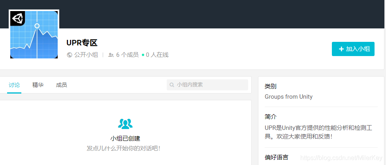Open the 成员 tab
386x165 pixels.
click(x=62, y=85)
